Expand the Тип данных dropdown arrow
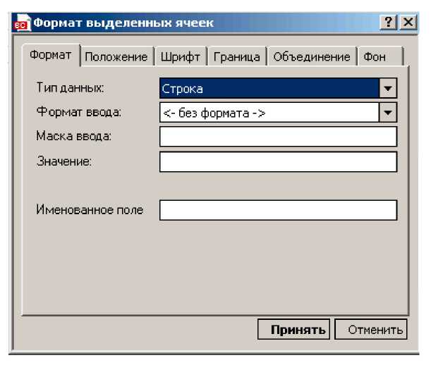The image size is (431, 365). tap(388, 89)
